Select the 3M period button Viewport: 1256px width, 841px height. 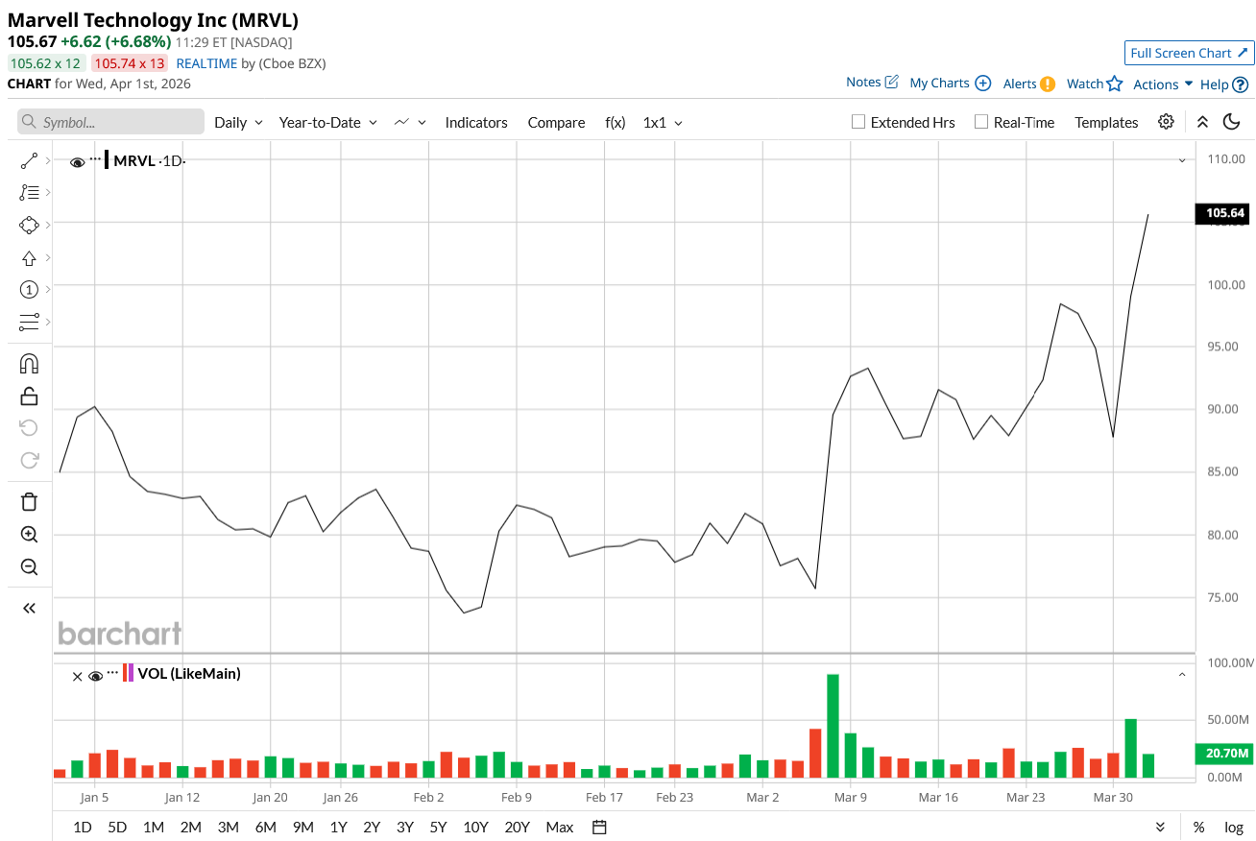[x=228, y=827]
